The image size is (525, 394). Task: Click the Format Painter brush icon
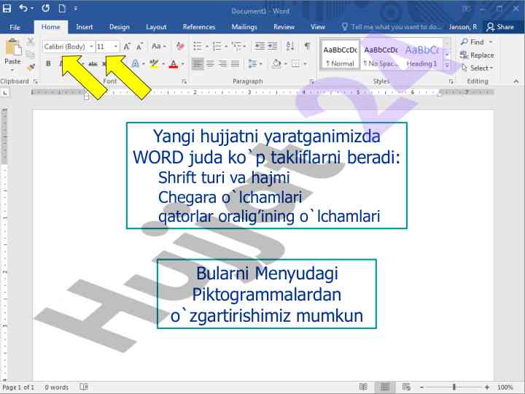pos(31,67)
